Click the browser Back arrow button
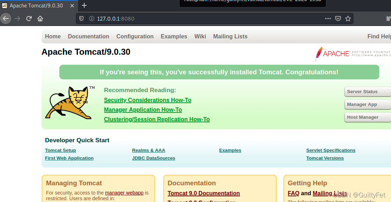The height and width of the screenshot is (202, 391). (x=5, y=18)
